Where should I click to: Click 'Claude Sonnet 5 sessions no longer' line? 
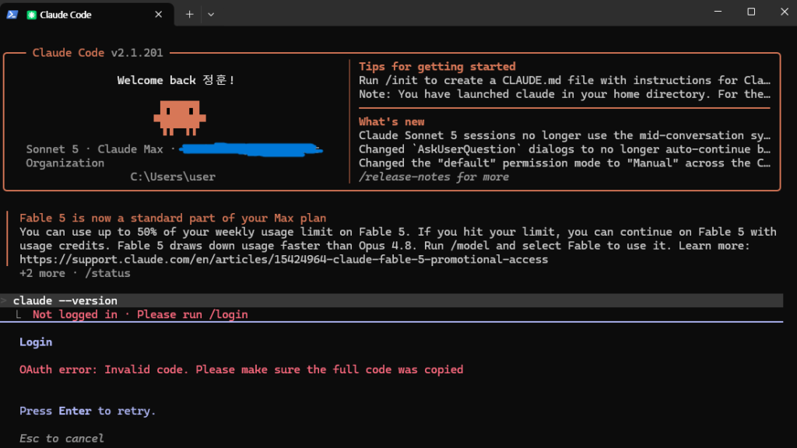coord(565,135)
